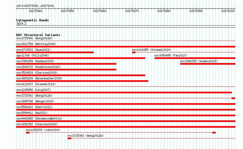Image resolution: width=243 pixels, height=149 pixels.
Task: Click the chr3:63270934..63271001 region text
Action: coord(35,6)
